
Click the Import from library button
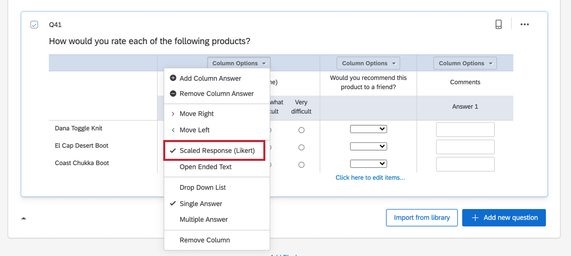pyautogui.click(x=422, y=217)
